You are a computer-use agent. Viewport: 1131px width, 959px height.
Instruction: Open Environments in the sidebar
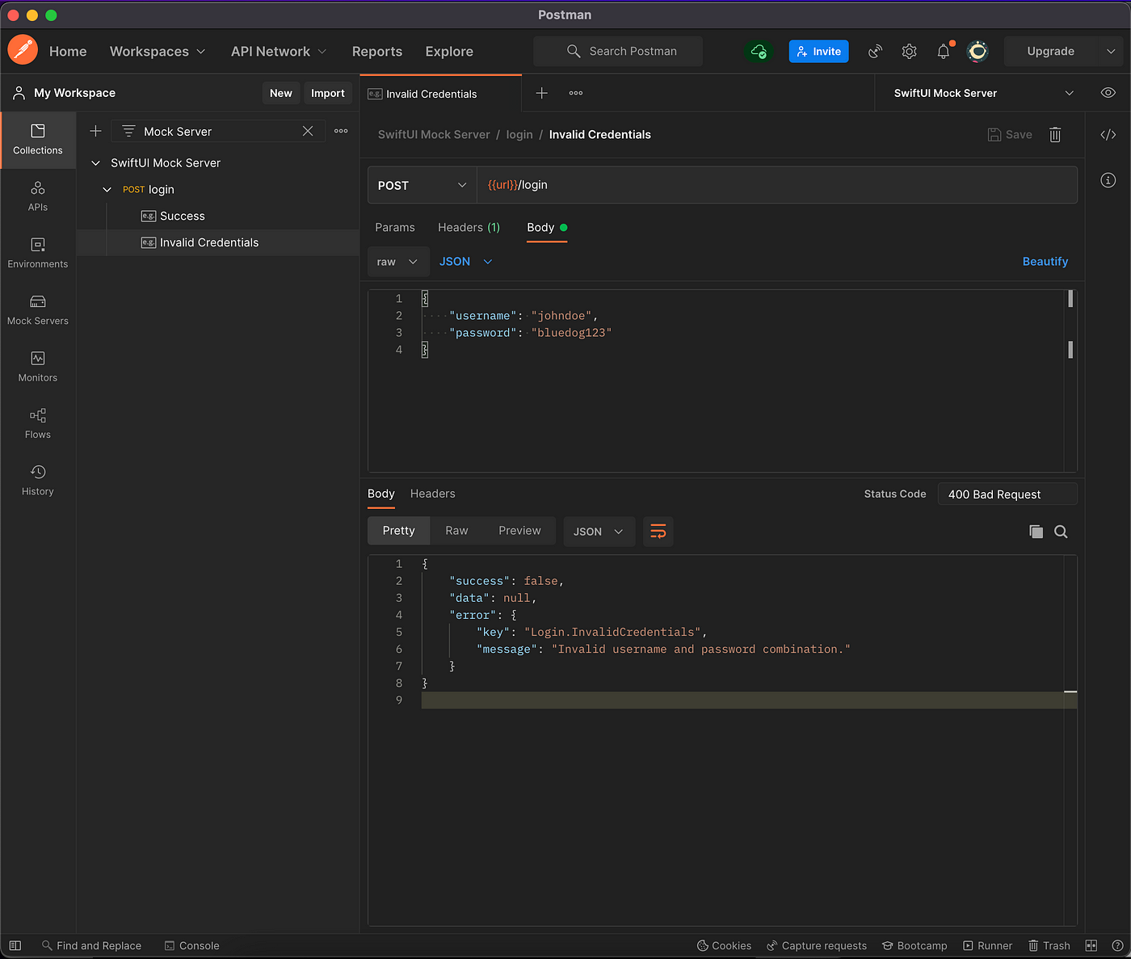click(x=38, y=254)
